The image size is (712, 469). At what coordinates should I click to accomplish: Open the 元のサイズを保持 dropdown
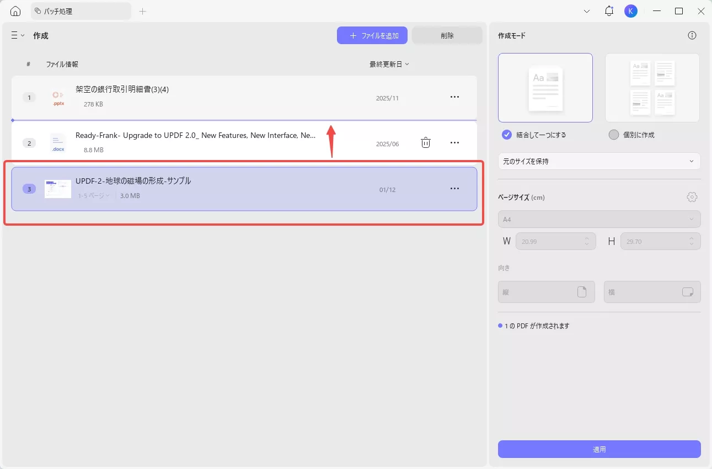click(599, 161)
